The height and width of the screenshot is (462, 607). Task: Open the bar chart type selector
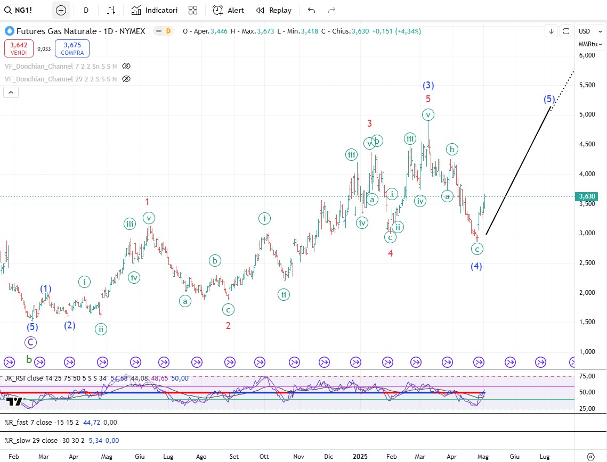tap(111, 10)
